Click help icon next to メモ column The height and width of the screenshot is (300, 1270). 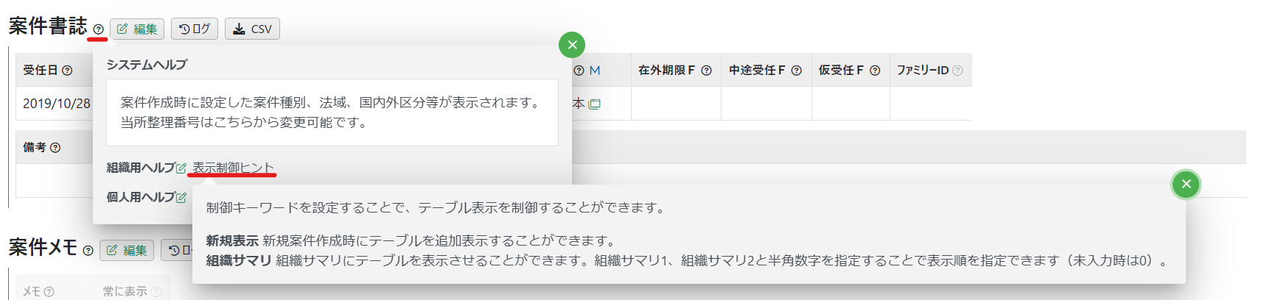pyautogui.click(x=49, y=292)
